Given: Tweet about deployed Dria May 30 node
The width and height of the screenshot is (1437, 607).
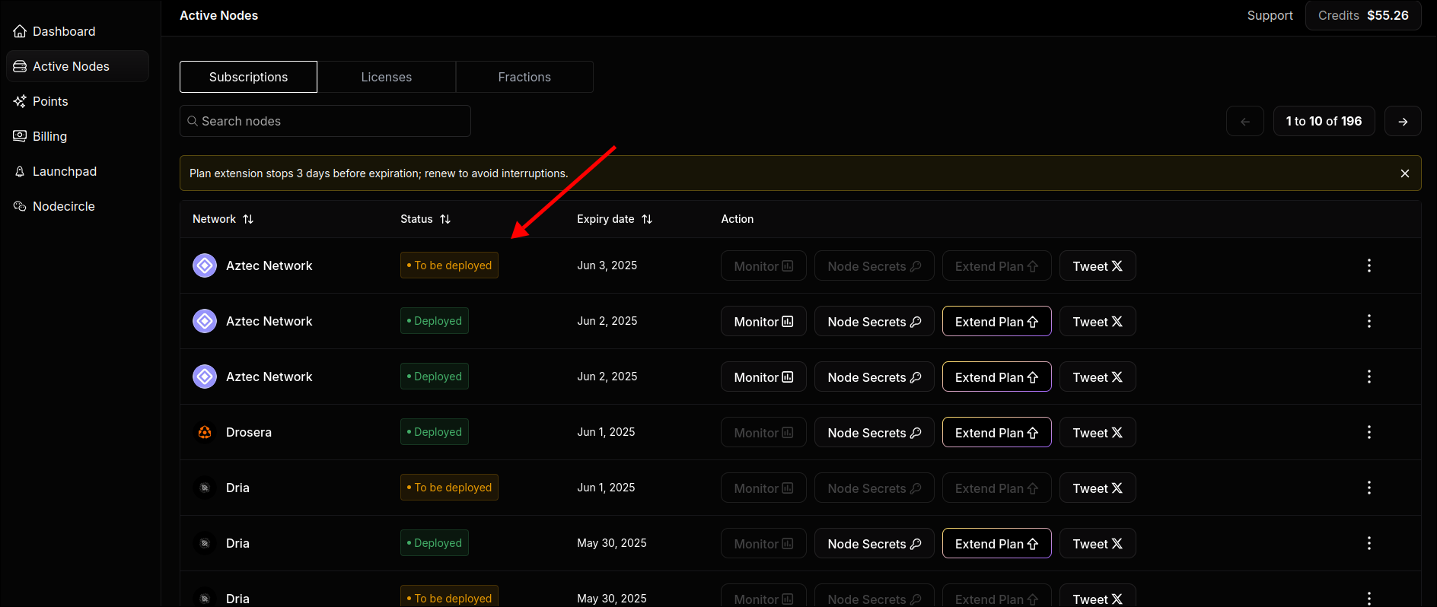Looking at the screenshot, I should click(1098, 543).
